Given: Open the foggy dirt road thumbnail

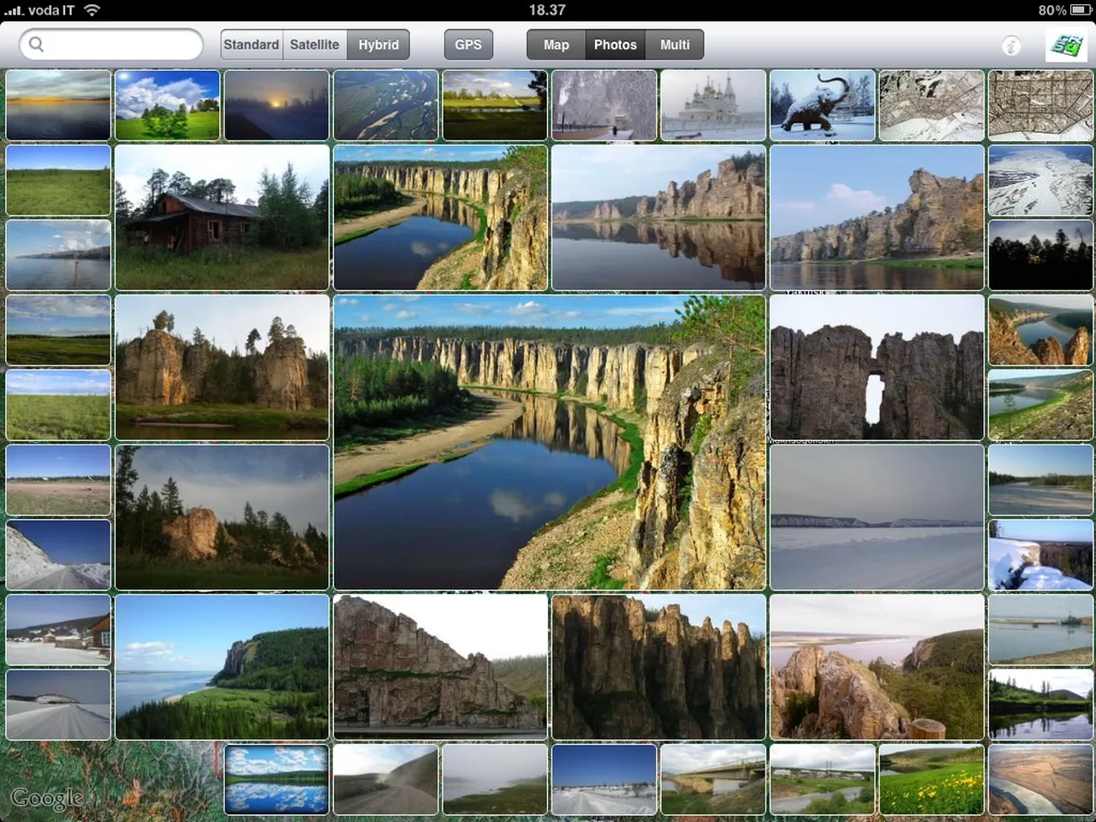Looking at the screenshot, I should point(386,779).
